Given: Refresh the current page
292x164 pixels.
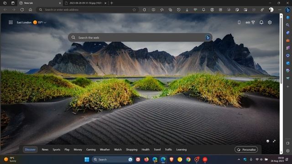Looking at the screenshot, I should click(x=22, y=10).
